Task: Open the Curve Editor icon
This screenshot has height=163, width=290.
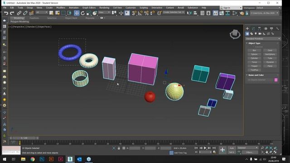Action: point(222,13)
